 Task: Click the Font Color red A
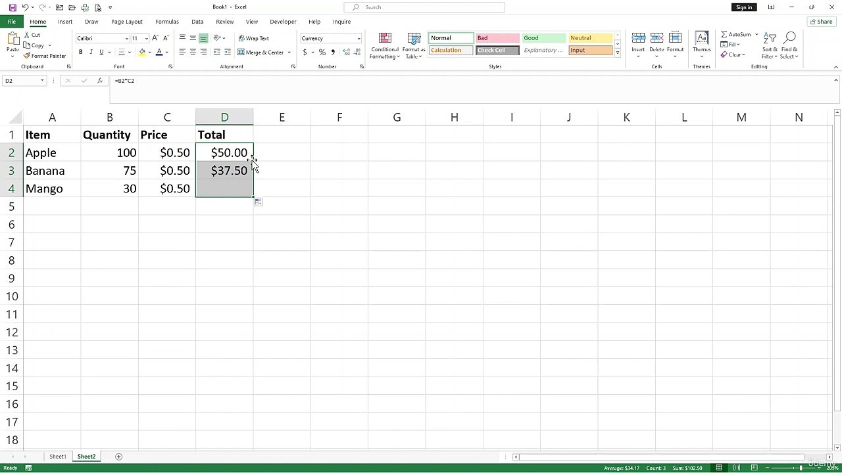click(x=159, y=52)
